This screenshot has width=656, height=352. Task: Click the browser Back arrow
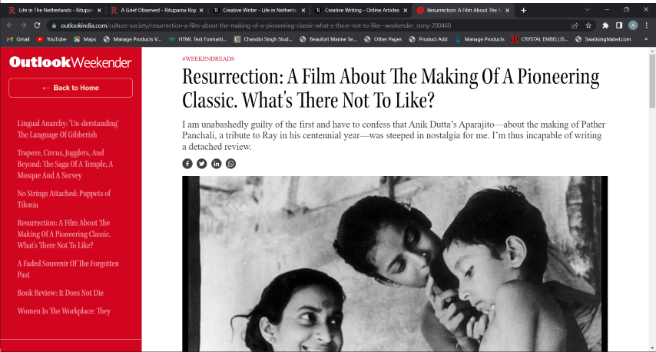(x=10, y=25)
